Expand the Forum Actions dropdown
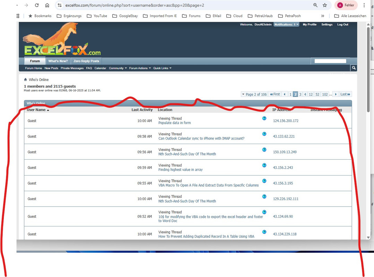Image resolution: width=374 pixels, height=277 pixels. click(x=140, y=68)
